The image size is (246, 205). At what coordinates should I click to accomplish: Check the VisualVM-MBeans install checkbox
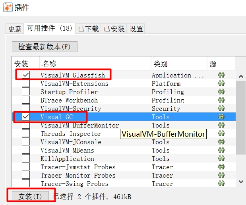coord(26,150)
